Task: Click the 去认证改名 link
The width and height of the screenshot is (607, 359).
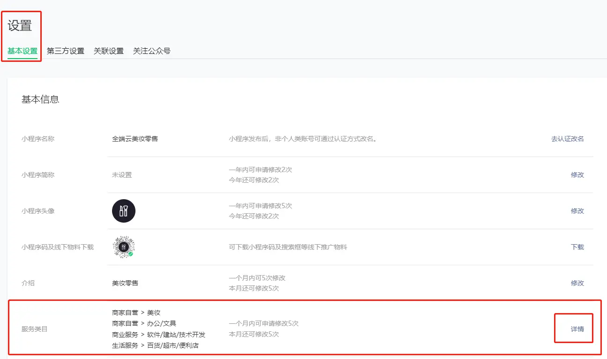Action: coord(567,139)
